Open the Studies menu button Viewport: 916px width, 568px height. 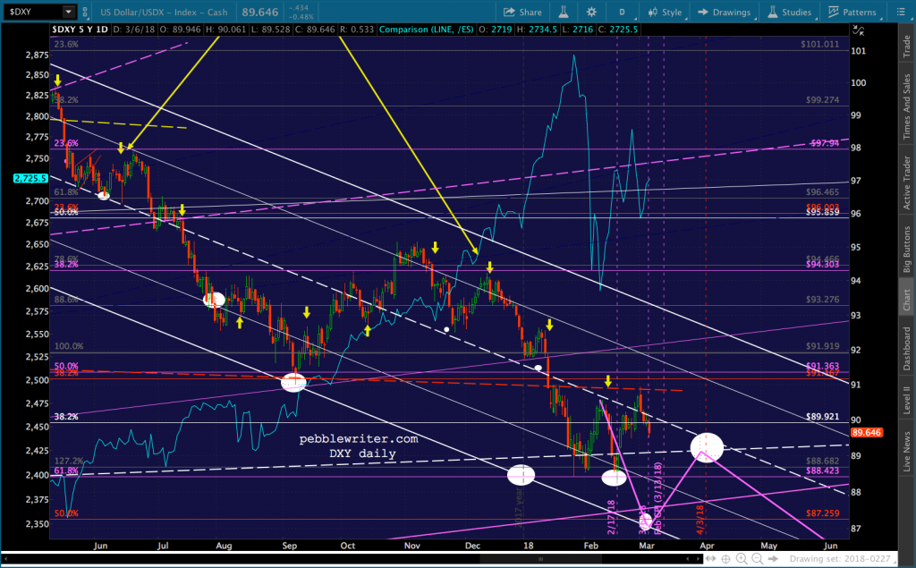coord(789,12)
